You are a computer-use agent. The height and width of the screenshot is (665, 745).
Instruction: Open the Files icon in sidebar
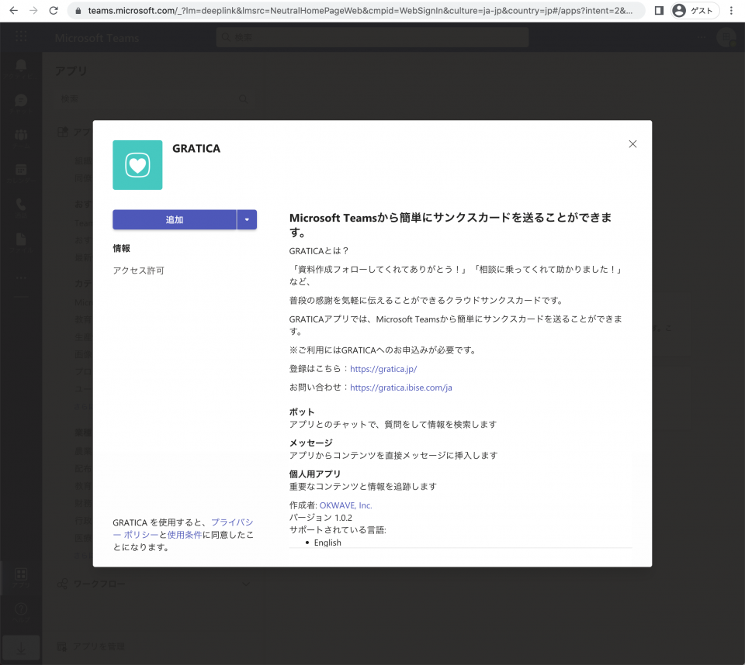21,242
